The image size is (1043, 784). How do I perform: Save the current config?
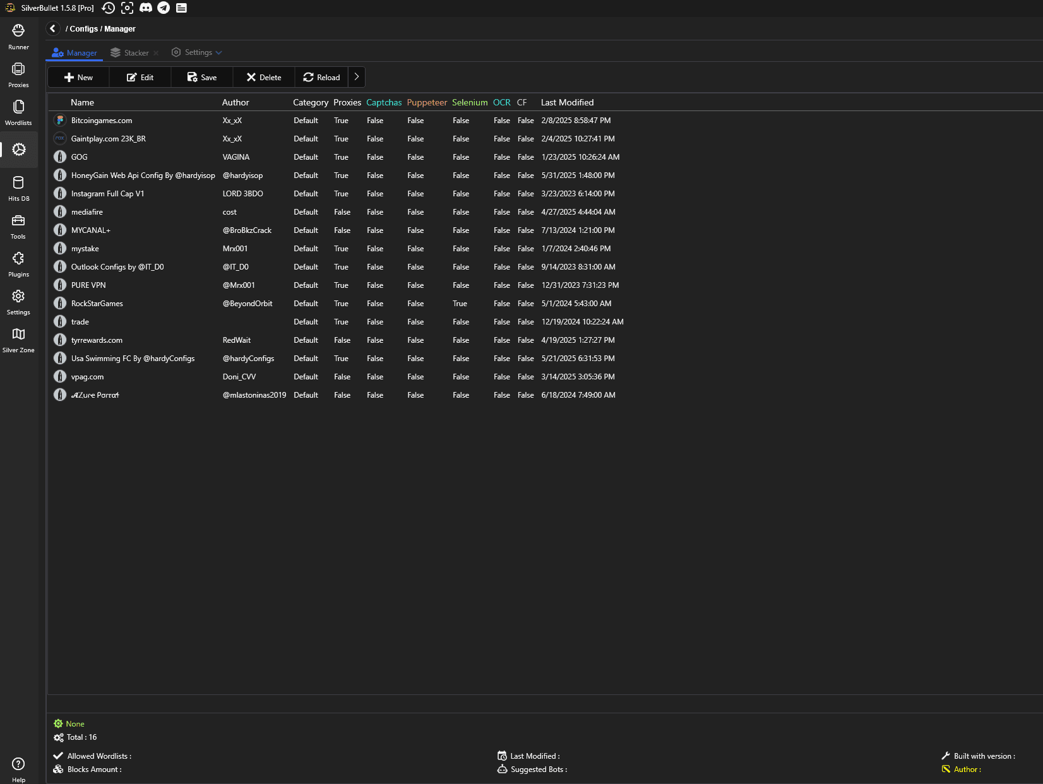(x=202, y=77)
